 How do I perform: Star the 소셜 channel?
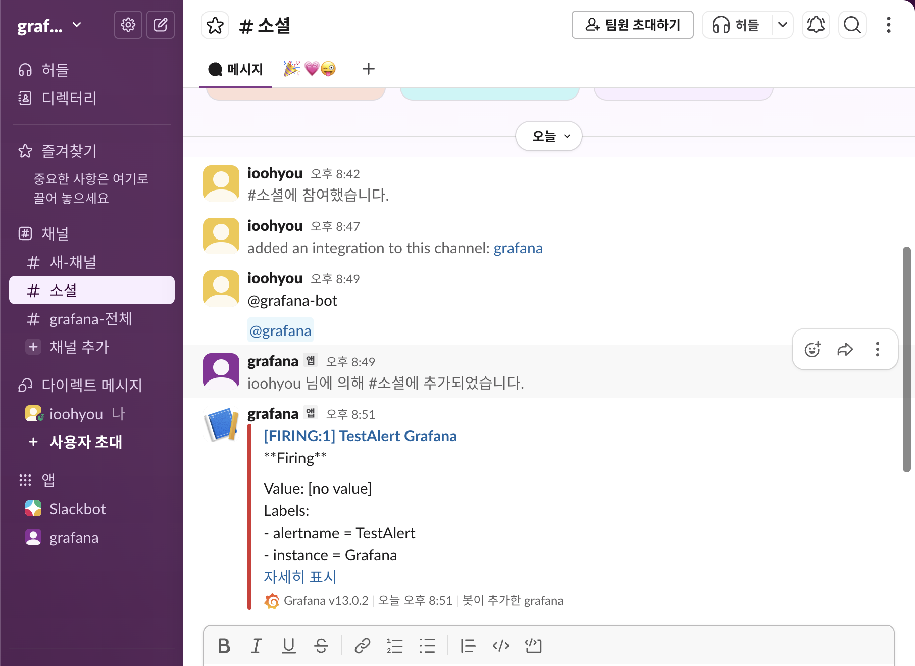point(215,25)
